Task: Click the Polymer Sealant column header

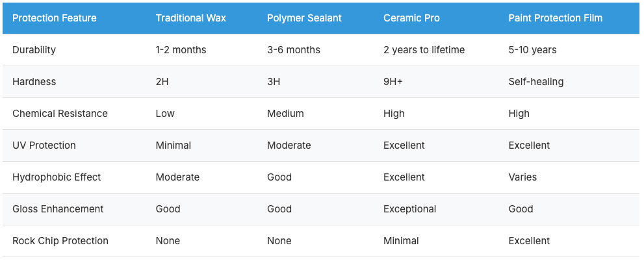Action: (304, 18)
